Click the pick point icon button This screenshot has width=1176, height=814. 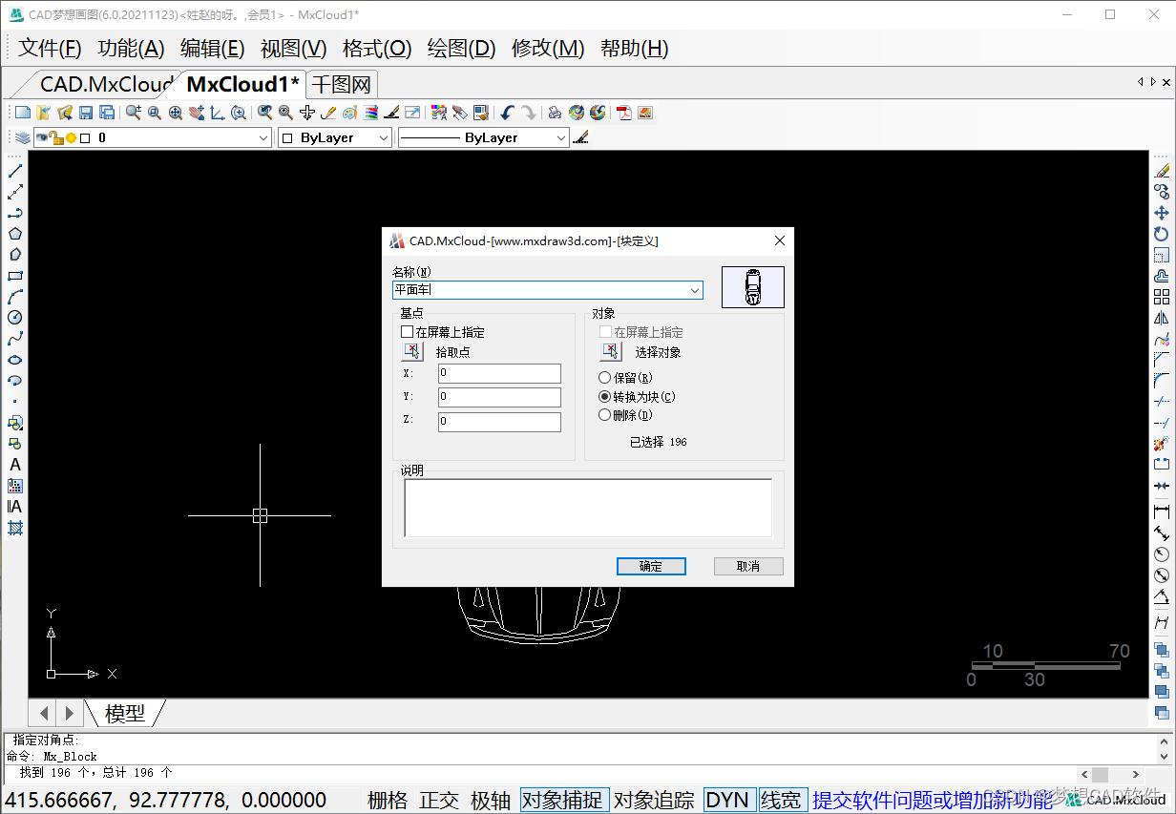click(x=413, y=352)
